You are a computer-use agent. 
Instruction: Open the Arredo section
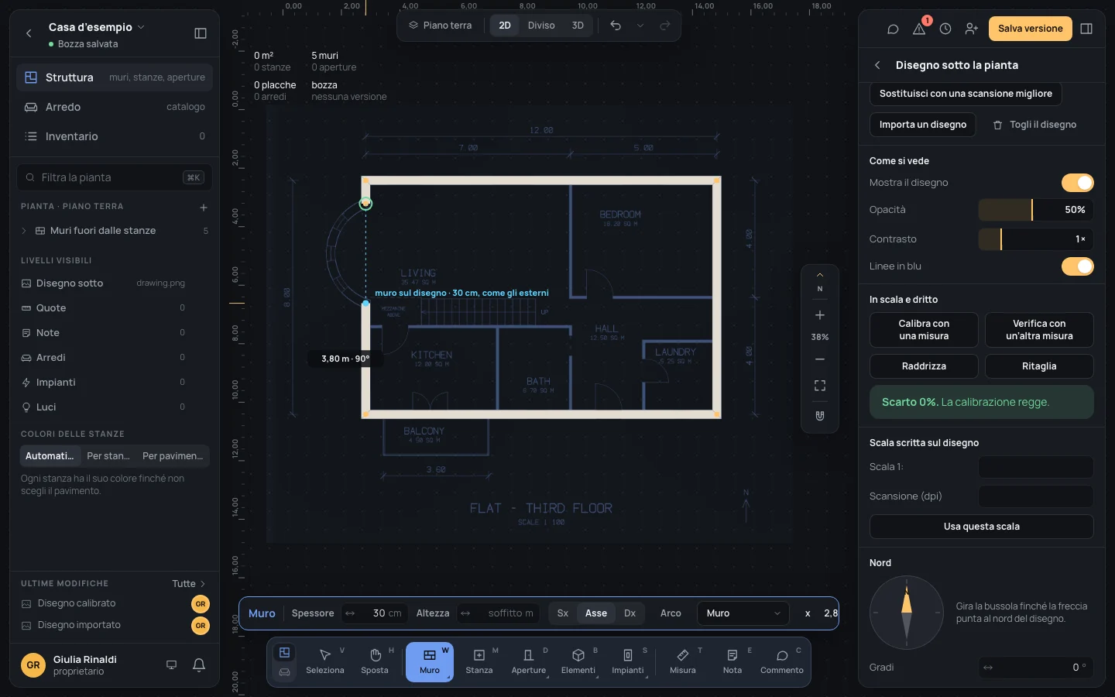(x=115, y=107)
